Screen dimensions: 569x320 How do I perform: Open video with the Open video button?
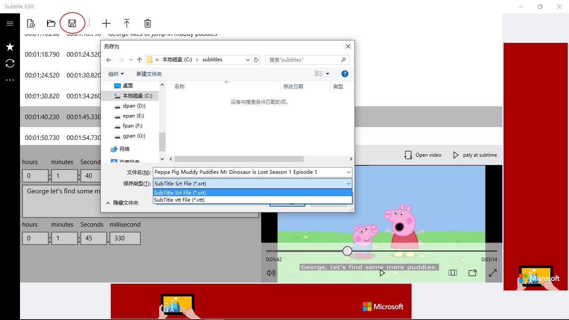[423, 155]
